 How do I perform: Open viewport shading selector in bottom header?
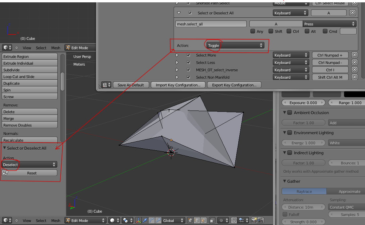(115, 220)
